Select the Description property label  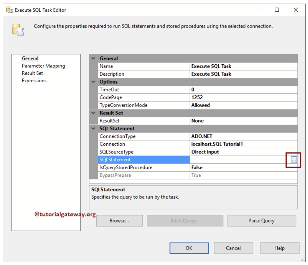tap(144, 74)
